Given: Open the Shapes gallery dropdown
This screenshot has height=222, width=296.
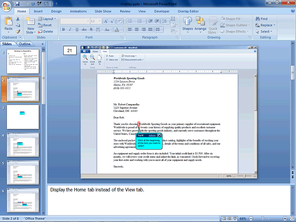Looking at the screenshot, I should click(188, 25).
